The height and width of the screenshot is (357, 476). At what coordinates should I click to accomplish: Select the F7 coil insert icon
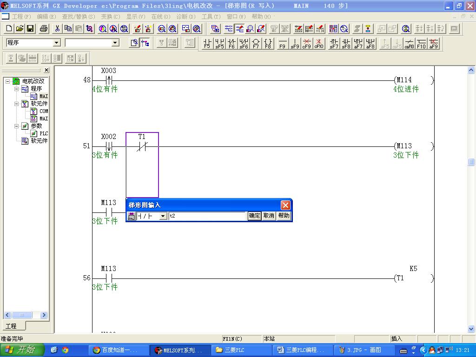(x=256, y=44)
